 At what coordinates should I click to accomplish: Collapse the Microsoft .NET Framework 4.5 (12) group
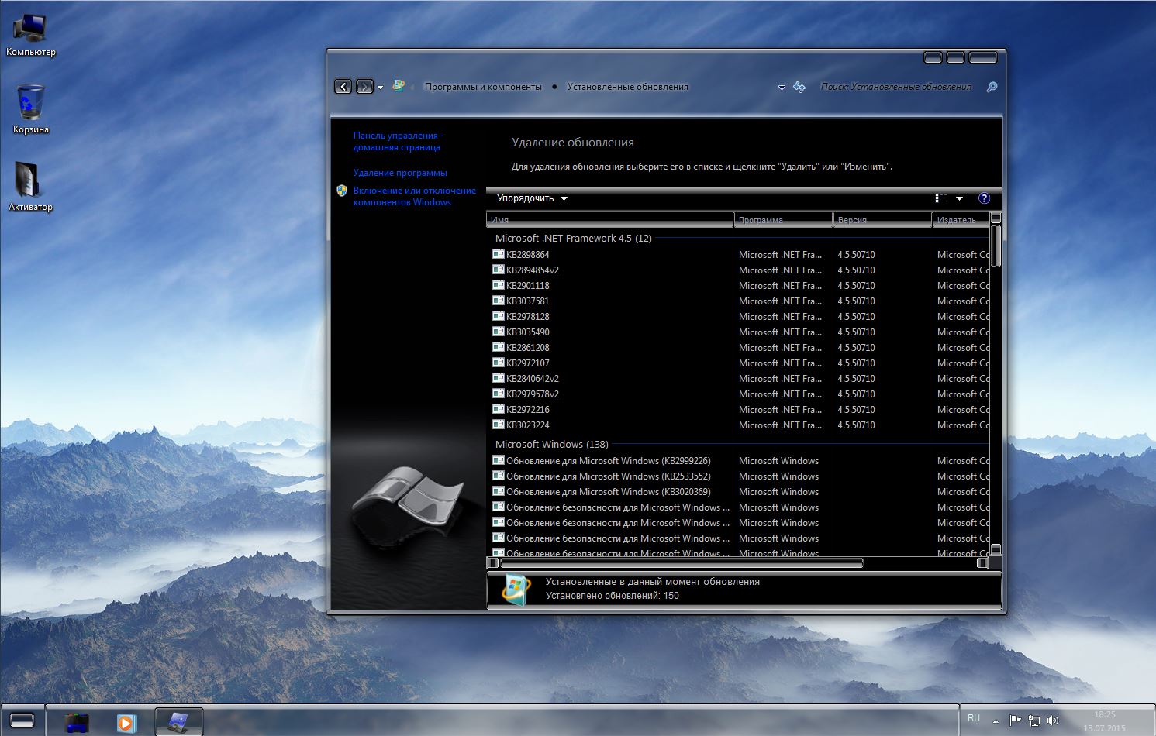pos(573,239)
